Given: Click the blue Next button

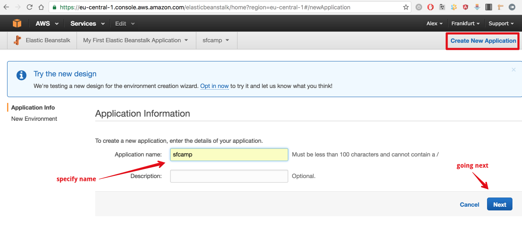Looking at the screenshot, I should tap(500, 204).
